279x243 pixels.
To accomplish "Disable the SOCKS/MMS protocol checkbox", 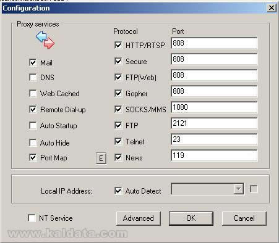I will 118,109.
